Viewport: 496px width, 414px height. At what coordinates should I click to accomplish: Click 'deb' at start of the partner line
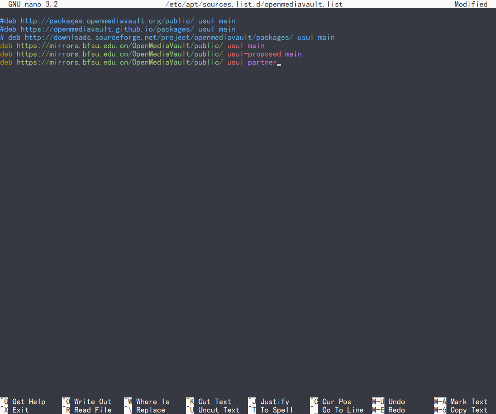(6, 63)
